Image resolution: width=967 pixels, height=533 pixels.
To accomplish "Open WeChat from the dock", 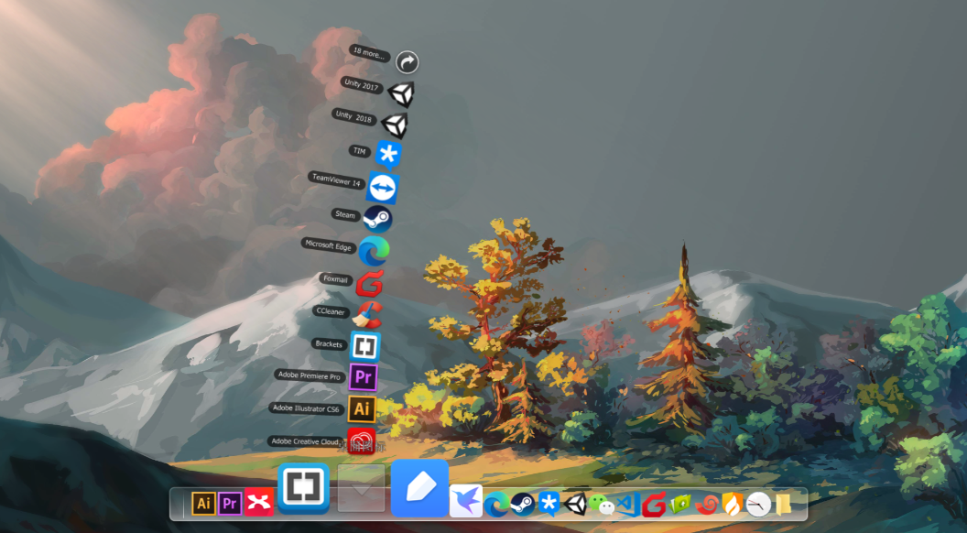I will click(x=602, y=505).
